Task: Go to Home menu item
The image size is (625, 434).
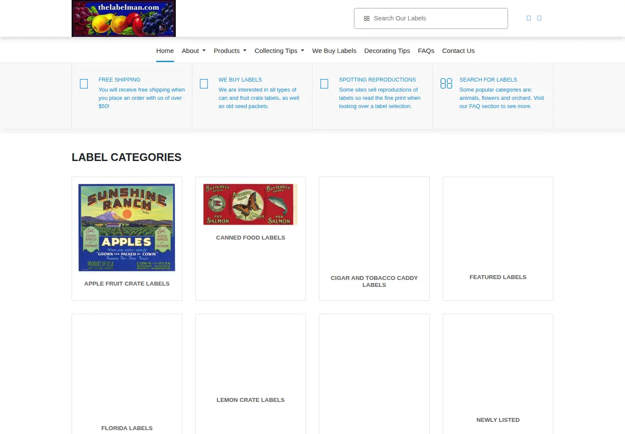Action: (x=165, y=51)
